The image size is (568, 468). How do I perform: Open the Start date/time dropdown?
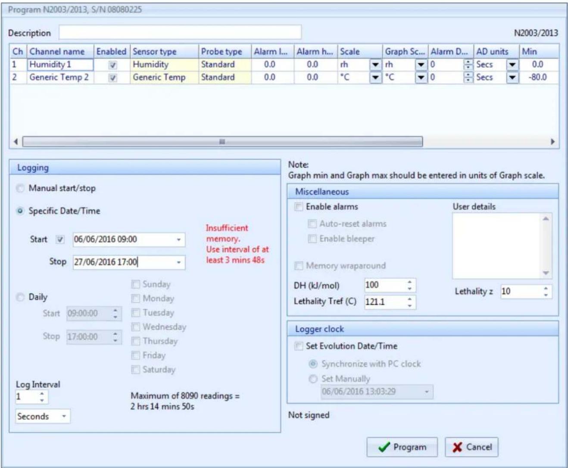pyautogui.click(x=179, y=240)
